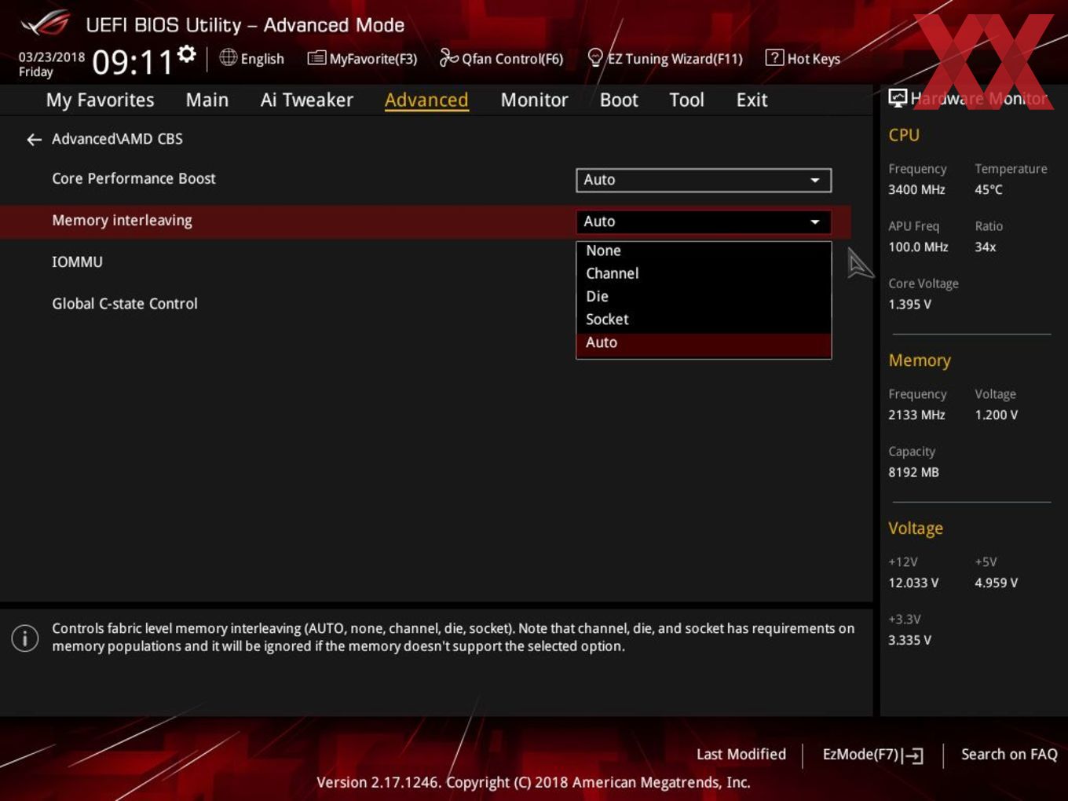Click the ROG logo icon

(46, 24)
